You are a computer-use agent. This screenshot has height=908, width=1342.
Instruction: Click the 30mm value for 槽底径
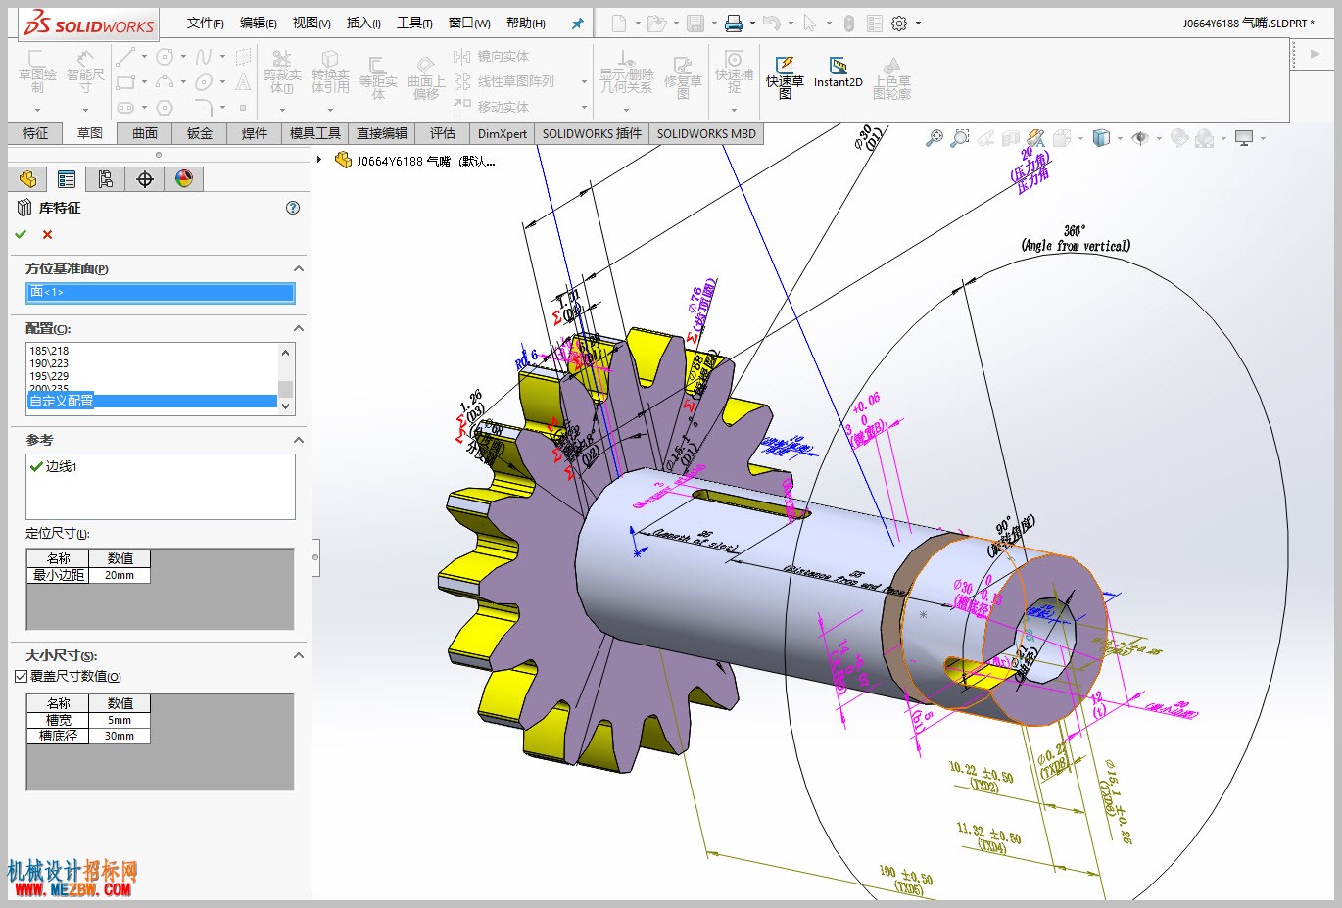click(120, 736)
